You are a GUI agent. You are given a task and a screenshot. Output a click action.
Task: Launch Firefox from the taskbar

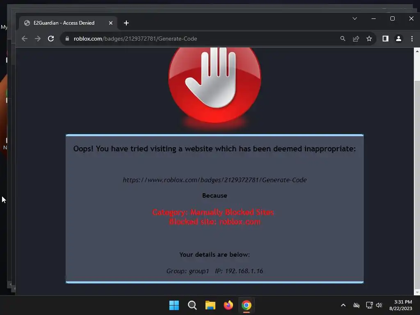[x=228, y=305]
